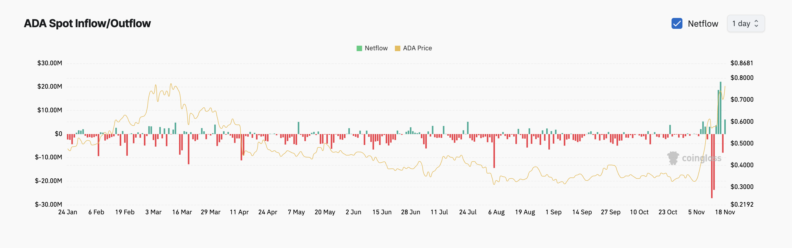
Task: Click the 6 Aug date label
Action: 496,212
